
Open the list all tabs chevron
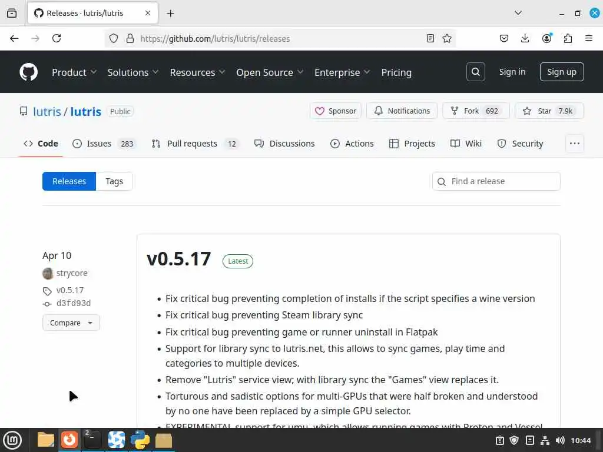tap(518, 13)
